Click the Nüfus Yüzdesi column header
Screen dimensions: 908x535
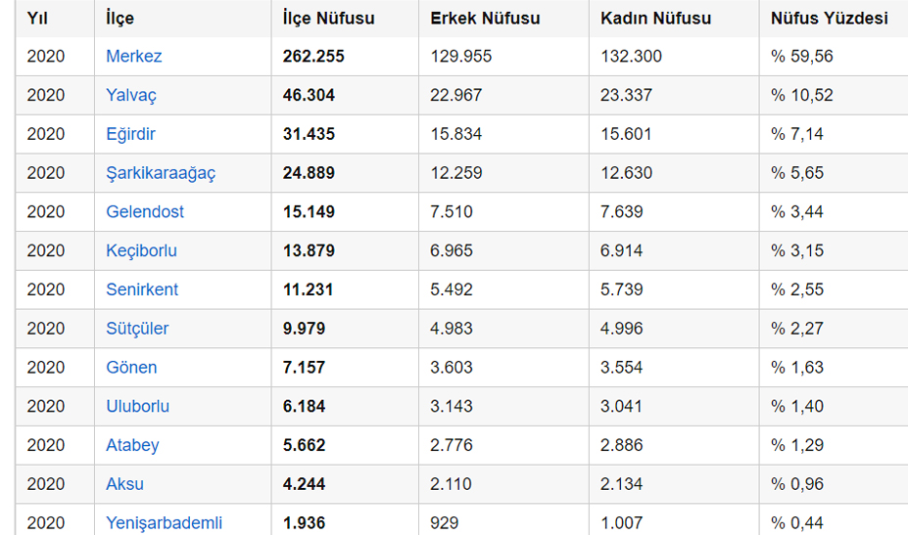coord(829,18)
